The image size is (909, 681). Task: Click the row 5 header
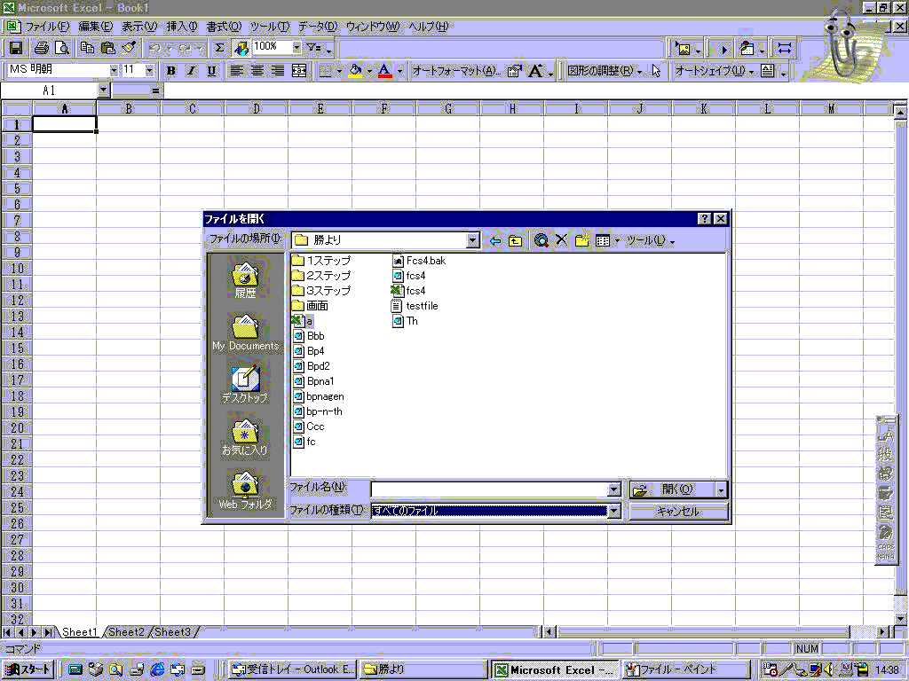(x=17, y=189)
